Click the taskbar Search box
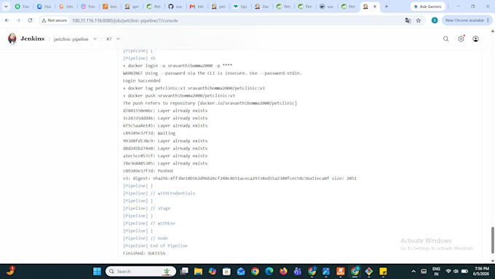This screenshot has width=495, height=279. point(140,271)
